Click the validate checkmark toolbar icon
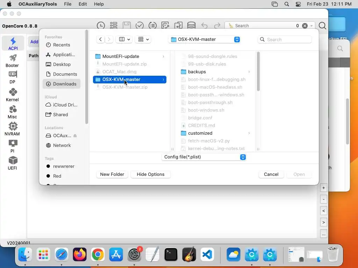 point(139,25)
